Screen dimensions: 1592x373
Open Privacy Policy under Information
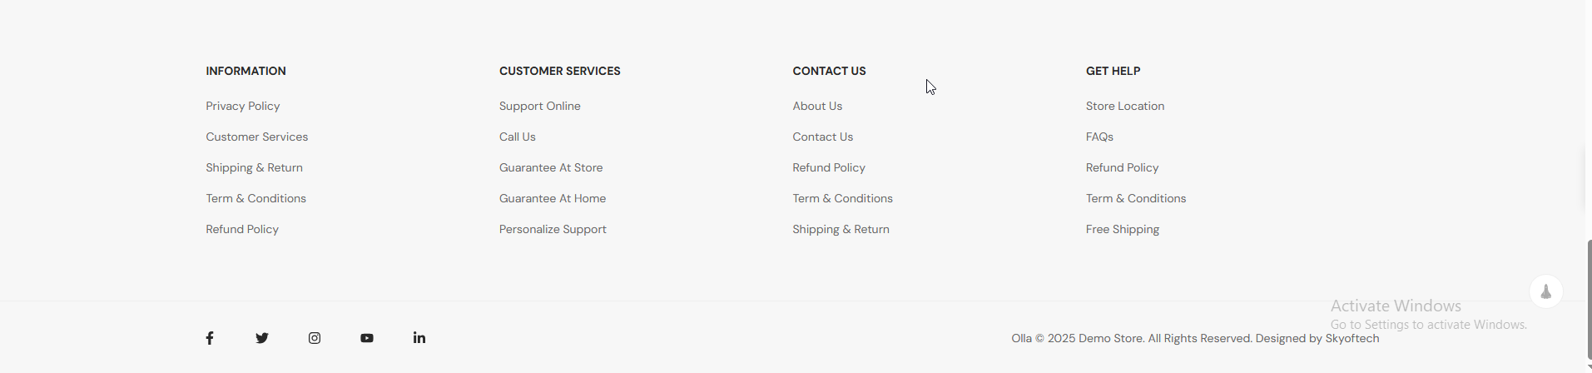tap(242, 106)
